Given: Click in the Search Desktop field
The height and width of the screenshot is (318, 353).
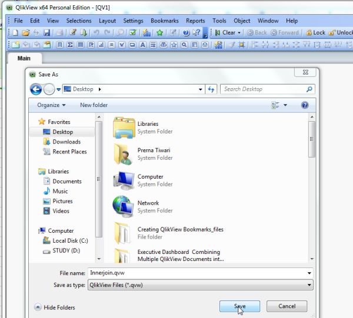Looking at the screenshot, I should 264,89.
